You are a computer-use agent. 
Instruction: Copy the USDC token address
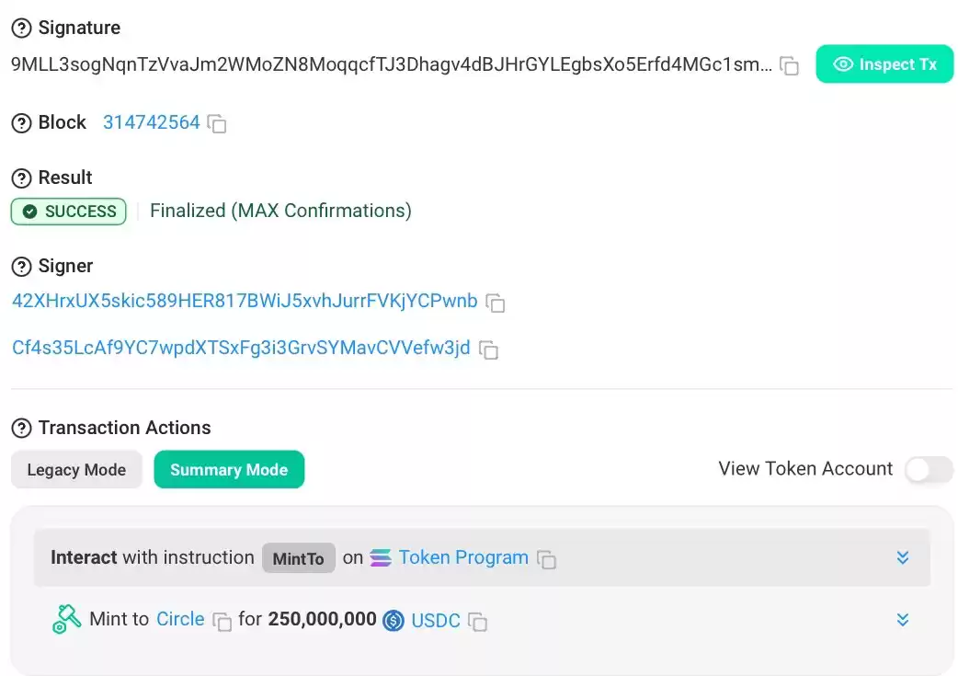(x=477, y=622)
